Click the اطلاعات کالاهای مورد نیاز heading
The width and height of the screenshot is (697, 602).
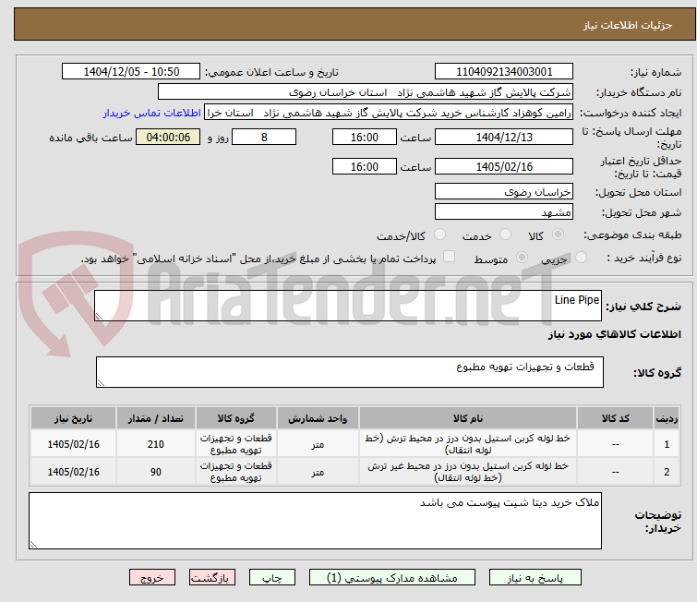point(614,334)
